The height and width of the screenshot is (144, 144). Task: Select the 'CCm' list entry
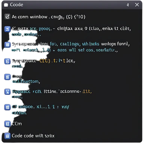point(17,124)
